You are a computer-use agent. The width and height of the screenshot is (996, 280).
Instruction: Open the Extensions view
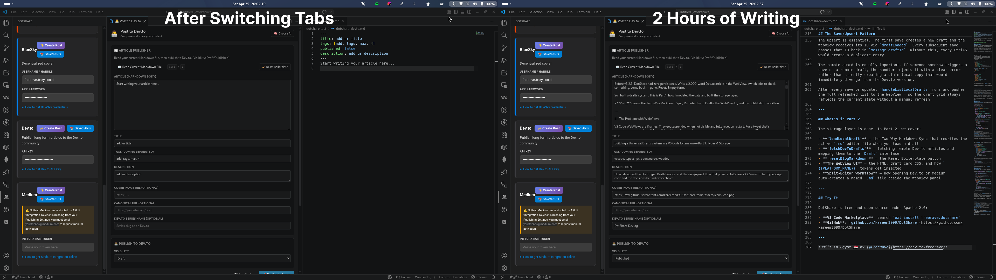pos(6,73)
